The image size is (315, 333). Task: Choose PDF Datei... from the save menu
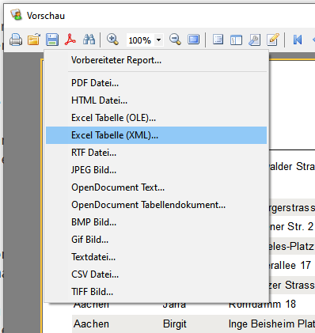tap(156, 83)
